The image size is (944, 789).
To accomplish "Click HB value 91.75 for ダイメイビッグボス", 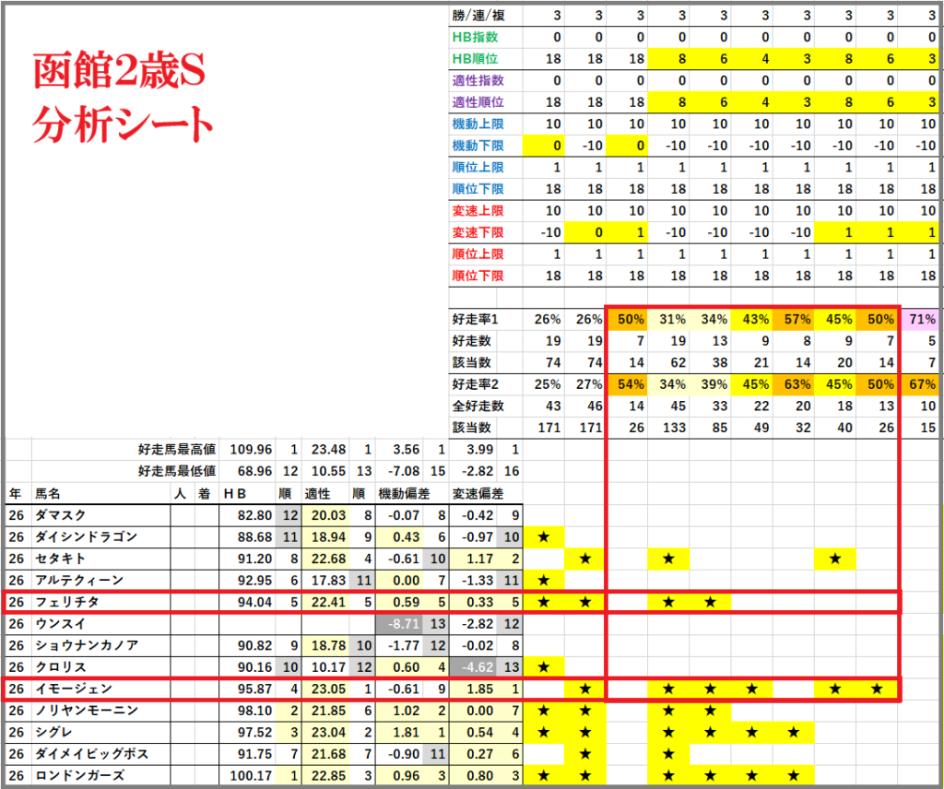I will tap(254, 753).
